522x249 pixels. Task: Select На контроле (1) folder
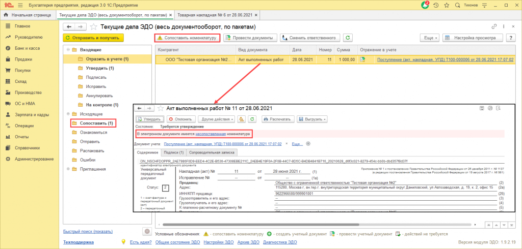[x=102, y=105]
